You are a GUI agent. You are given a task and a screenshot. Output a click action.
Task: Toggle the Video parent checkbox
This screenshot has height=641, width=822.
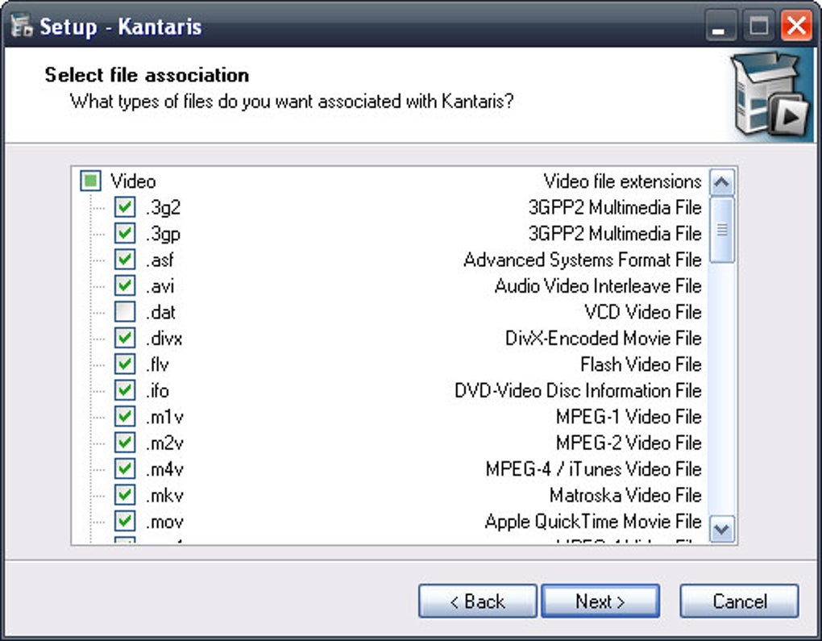click(x=91, y=181)
